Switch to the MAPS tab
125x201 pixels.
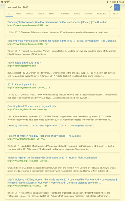[52, 14]
